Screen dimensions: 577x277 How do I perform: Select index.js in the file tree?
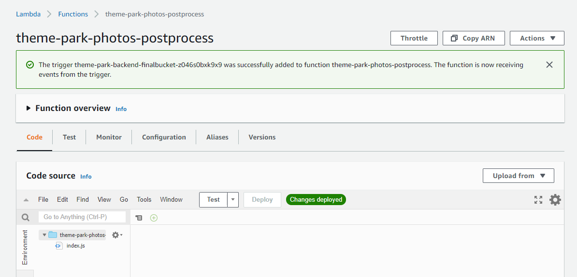coord(76,246)
